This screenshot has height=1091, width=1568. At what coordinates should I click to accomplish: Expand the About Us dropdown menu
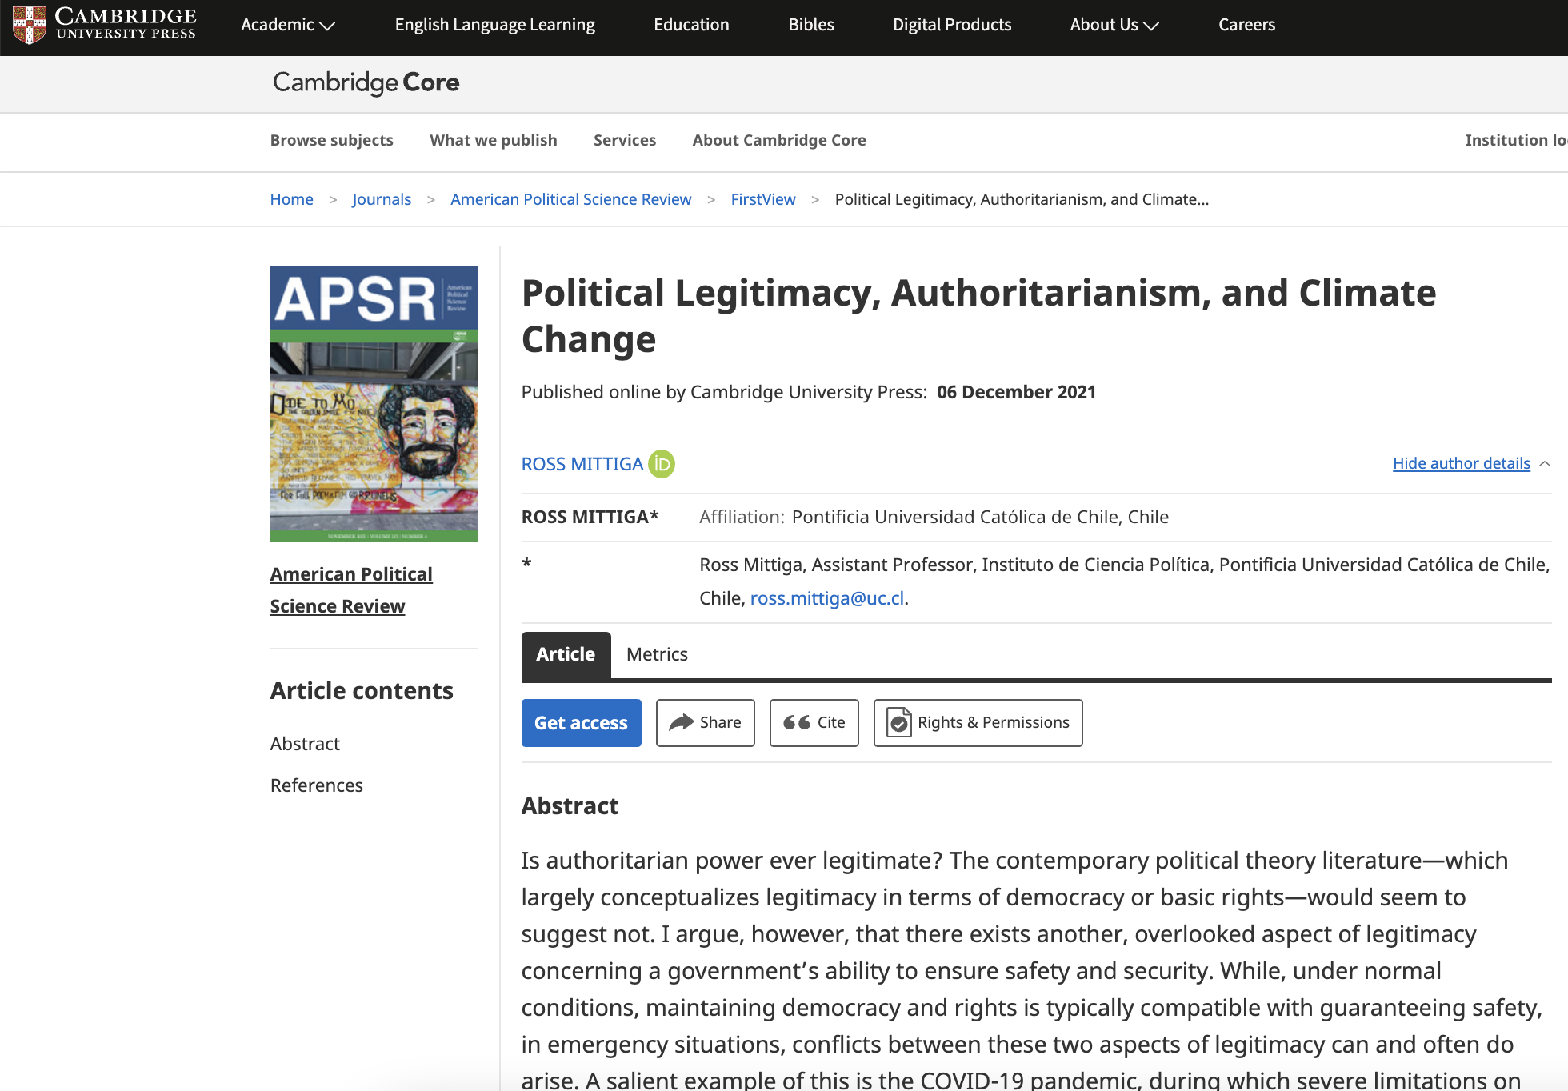[x=1114, y=25]
